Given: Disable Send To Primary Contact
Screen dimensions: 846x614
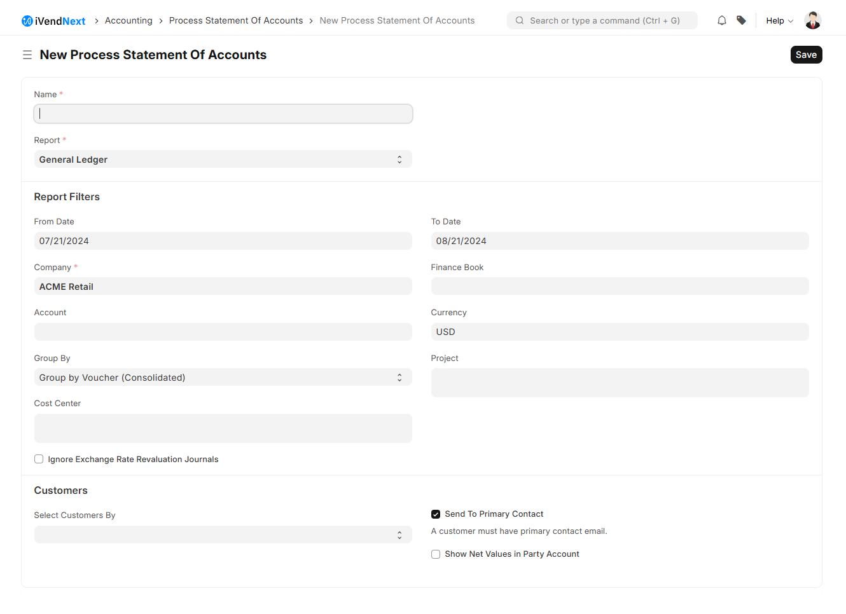Looking at the screenshot, I should (x=436, y=514).
